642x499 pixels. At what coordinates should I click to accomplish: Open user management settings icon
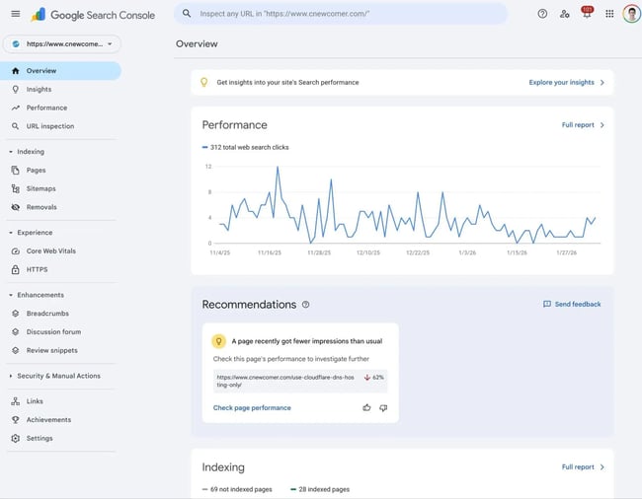click(x=565, y=14)
